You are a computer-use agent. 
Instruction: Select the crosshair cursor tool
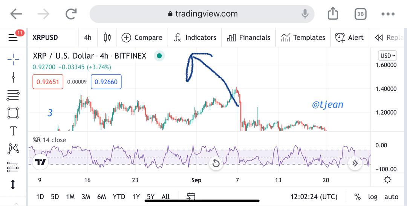[13, 59]
